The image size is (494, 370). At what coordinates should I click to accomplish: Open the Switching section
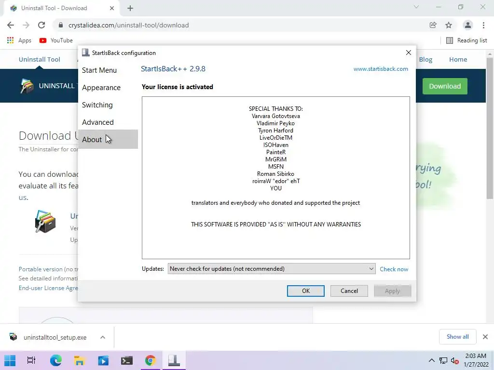pyautogui.click(x=97, y=105)
